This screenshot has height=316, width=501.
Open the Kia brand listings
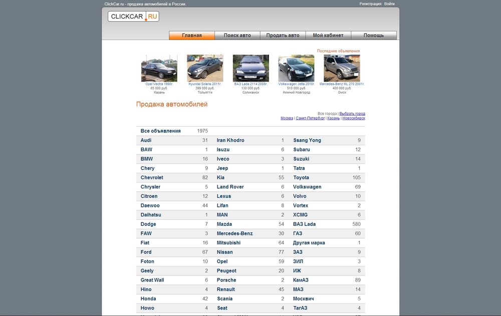click(220, 177)
